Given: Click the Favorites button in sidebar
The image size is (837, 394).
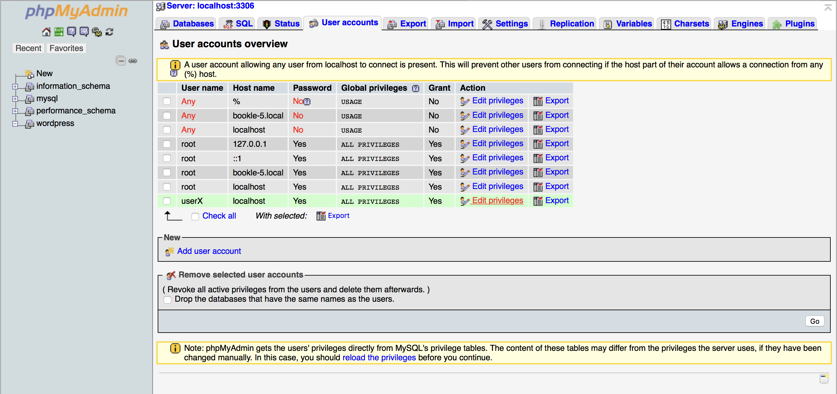Looking at the screenshot, I should [x=66, y=49].
